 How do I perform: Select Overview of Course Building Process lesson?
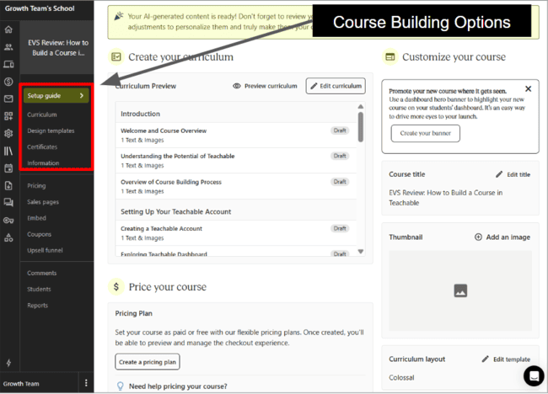(x=236, y=186)
